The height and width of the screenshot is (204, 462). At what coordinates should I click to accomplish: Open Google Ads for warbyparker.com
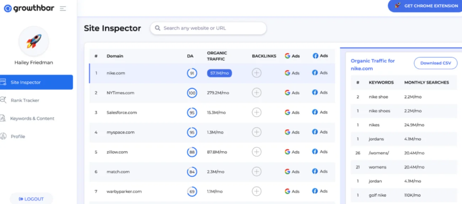pos(292,191)
